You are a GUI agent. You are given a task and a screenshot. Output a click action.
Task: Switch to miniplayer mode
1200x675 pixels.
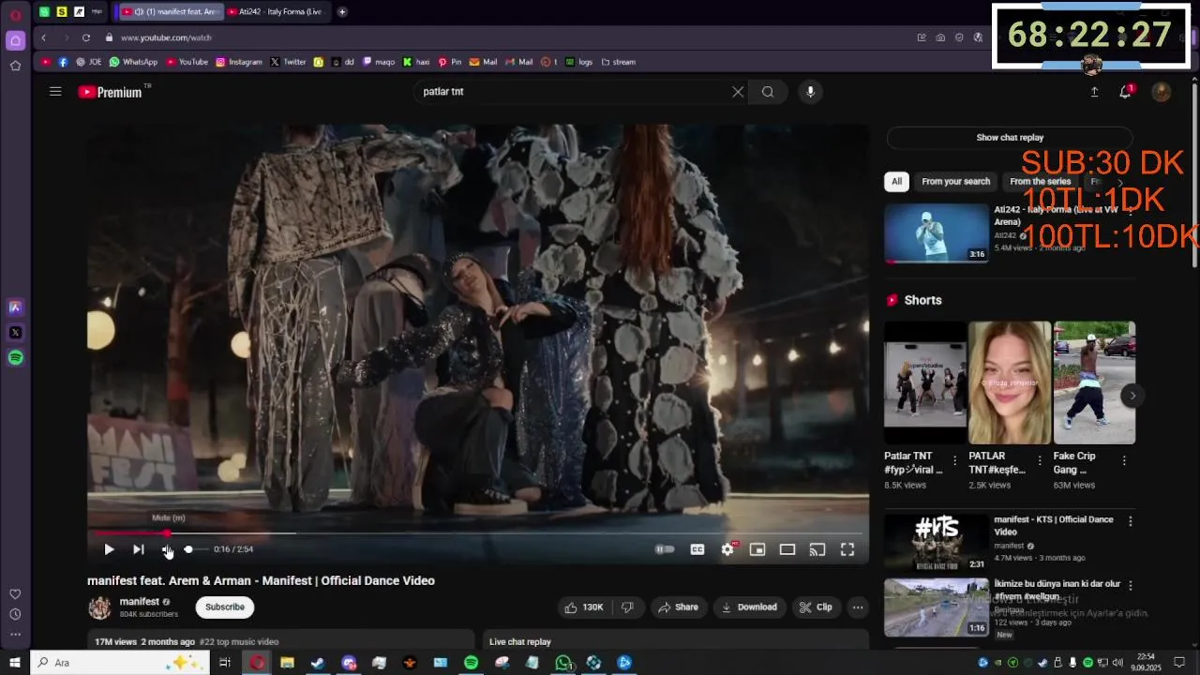[757, 549]
